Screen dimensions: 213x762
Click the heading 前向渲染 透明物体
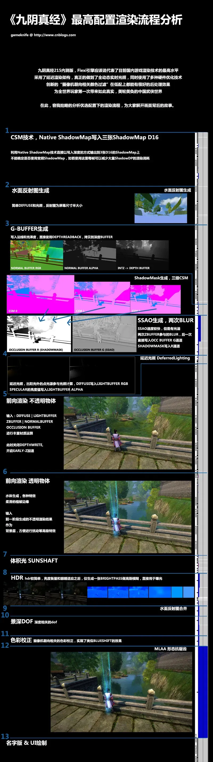[28, 481]
